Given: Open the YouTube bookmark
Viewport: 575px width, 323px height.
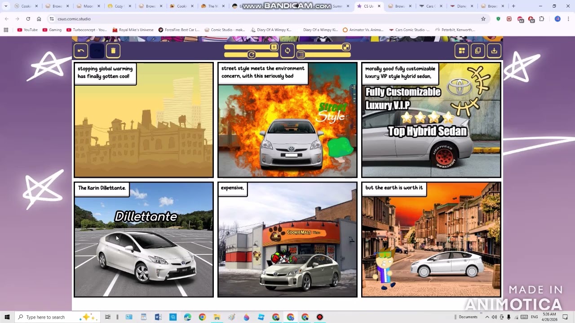Looking at the screenshot, I should click(x=27, y=30).
